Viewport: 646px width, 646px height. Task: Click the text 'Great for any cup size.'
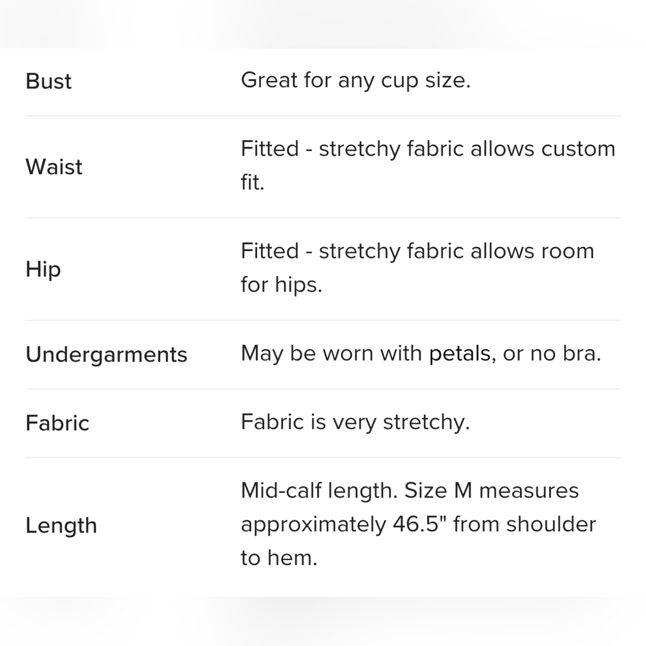[355, 80]
